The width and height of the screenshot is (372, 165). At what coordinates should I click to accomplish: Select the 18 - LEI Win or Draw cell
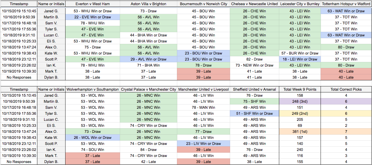coord(300,59)
